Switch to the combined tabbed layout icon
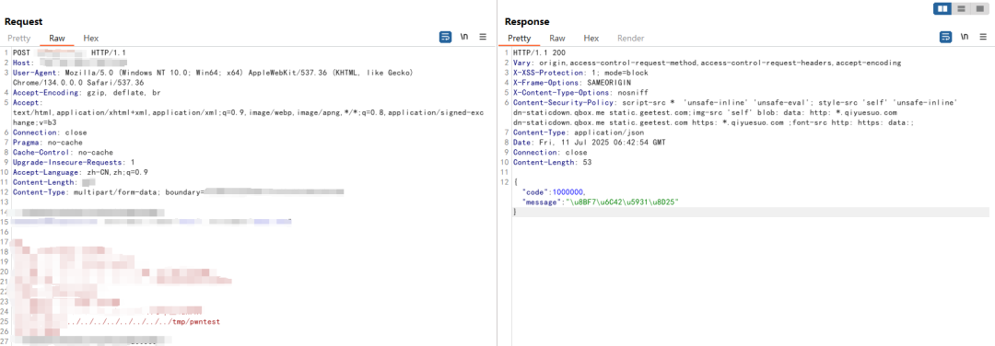Viewport: 995px width, 346px height. (979, 8)
